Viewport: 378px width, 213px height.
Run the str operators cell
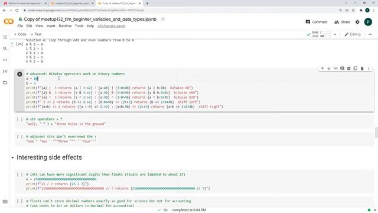(x=19, y=120)
